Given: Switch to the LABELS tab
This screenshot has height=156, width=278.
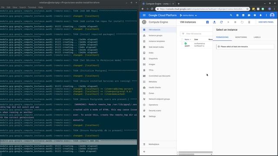Looking at the screenshot, I should 257,37.
